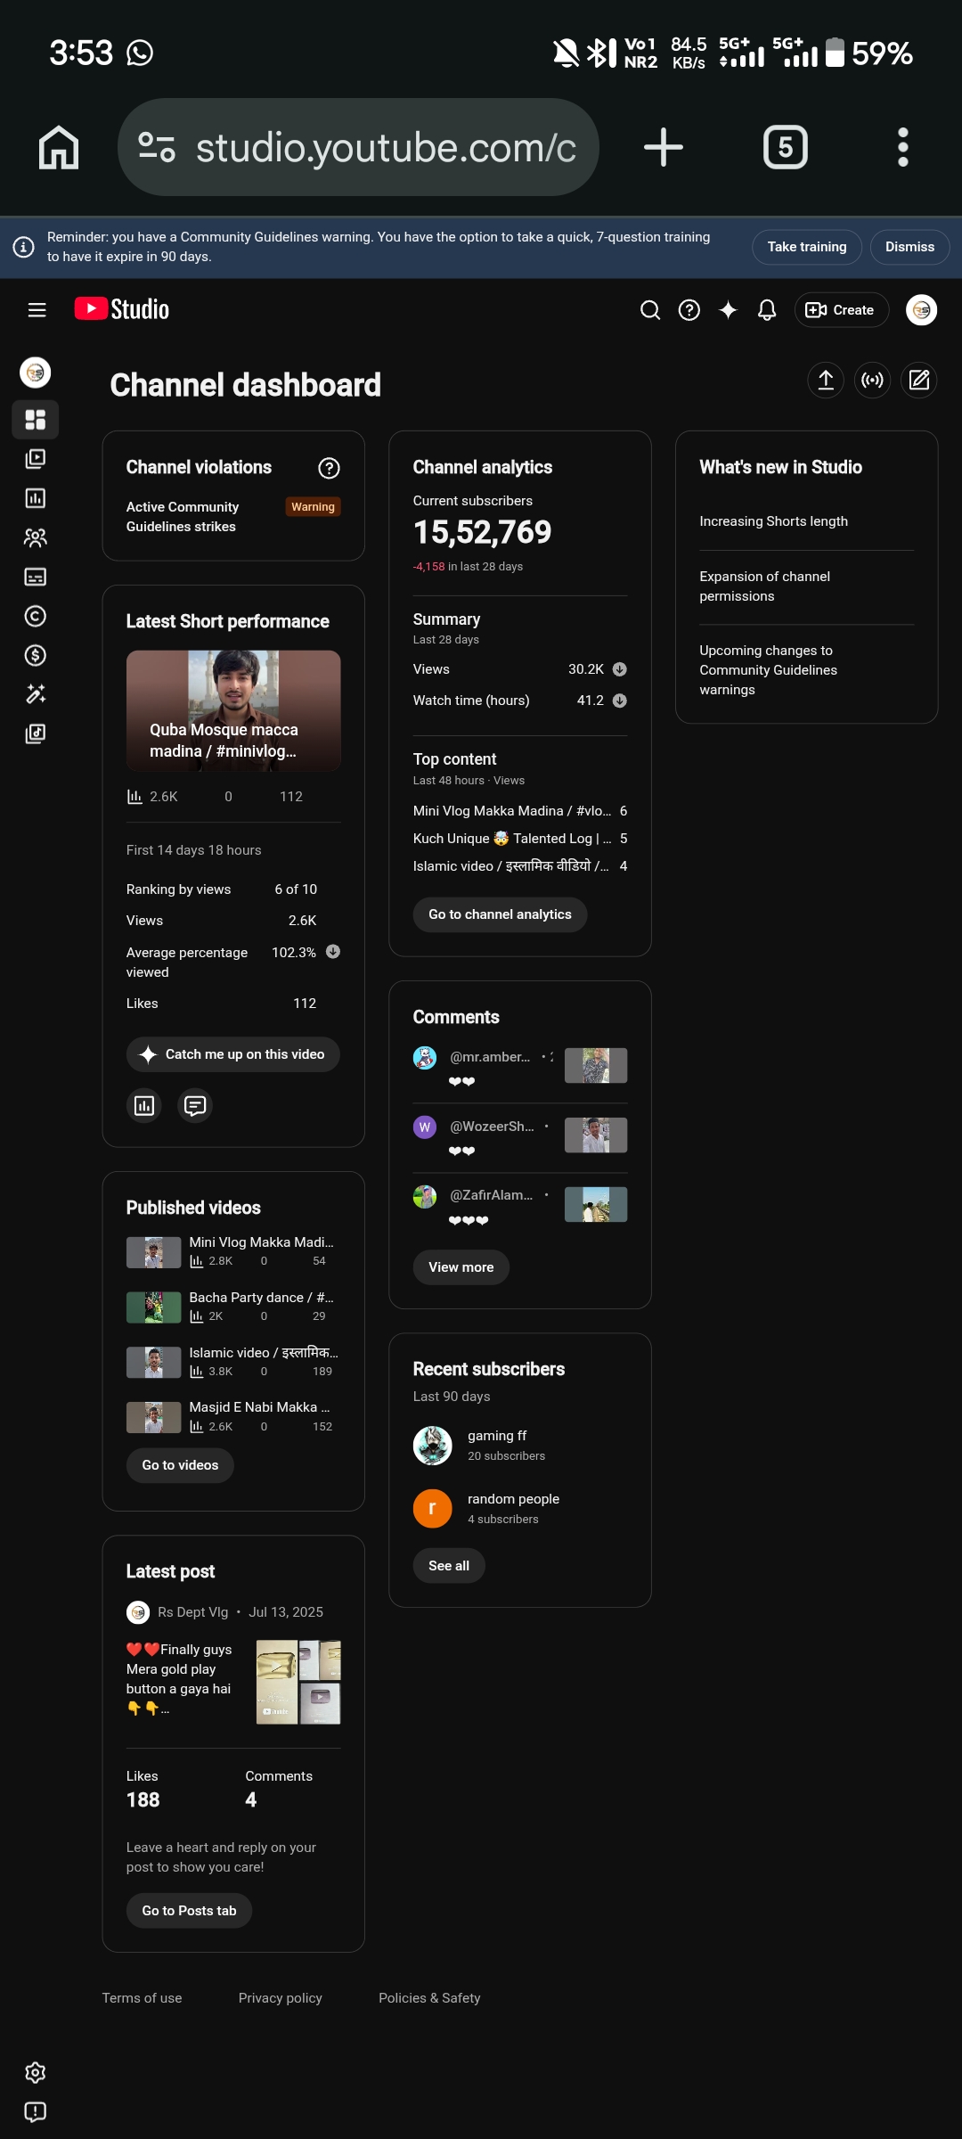962x2139 pixels.
Task: Click Go to channel analytics
Action: [x=500, y=914]
